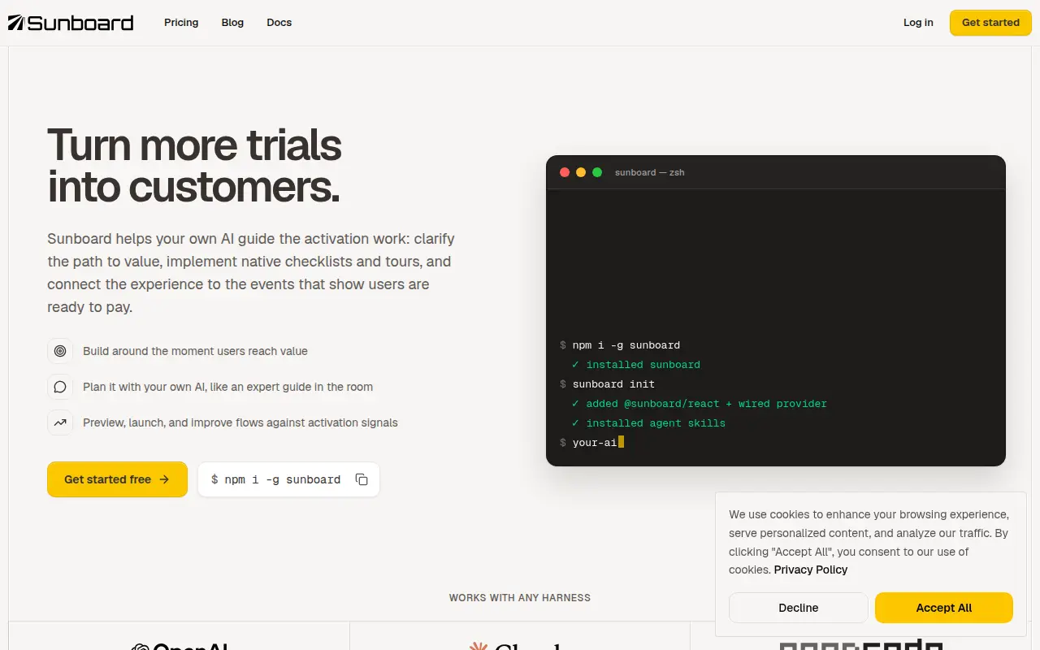This screenshot has width=1040, height=650.
Task: Click the green terminal window dot
Action: [597, 172]
